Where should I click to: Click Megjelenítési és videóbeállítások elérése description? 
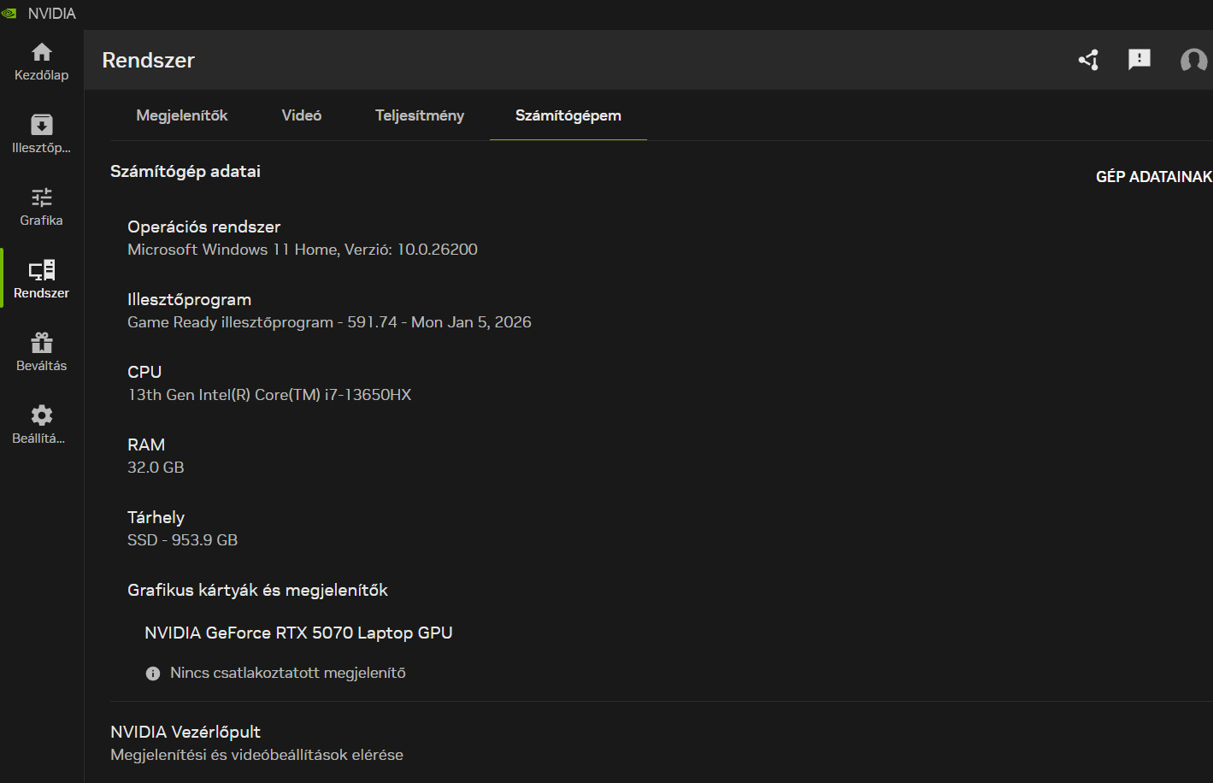pos(256,755)
